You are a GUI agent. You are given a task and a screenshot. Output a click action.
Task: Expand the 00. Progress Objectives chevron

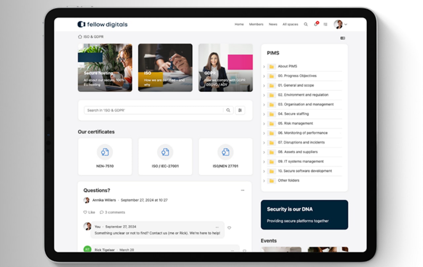point(264,76)
